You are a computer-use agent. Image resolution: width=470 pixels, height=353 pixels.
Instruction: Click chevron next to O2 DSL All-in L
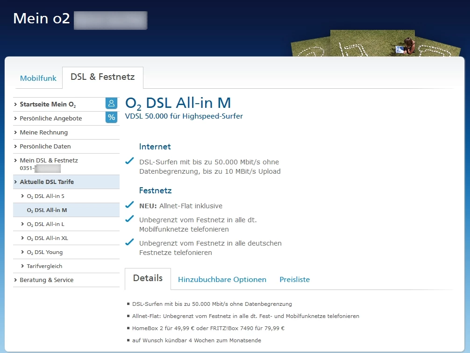tap(22, 224)
